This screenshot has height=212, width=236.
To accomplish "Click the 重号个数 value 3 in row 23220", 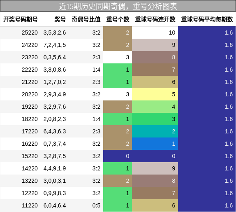I will [x=118, y=57].
